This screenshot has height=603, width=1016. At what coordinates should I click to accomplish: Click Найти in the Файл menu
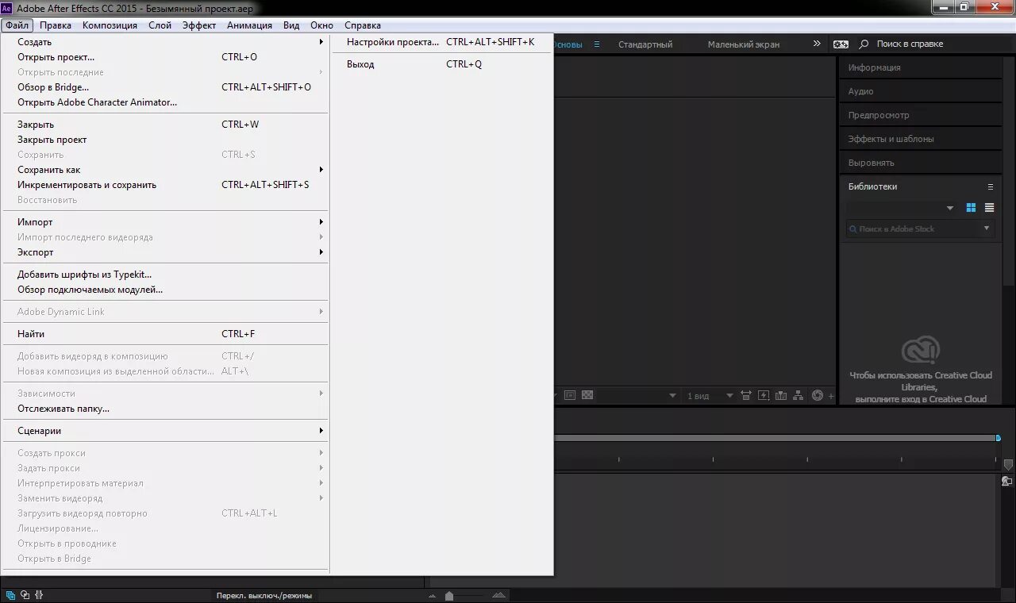(166, 334)
